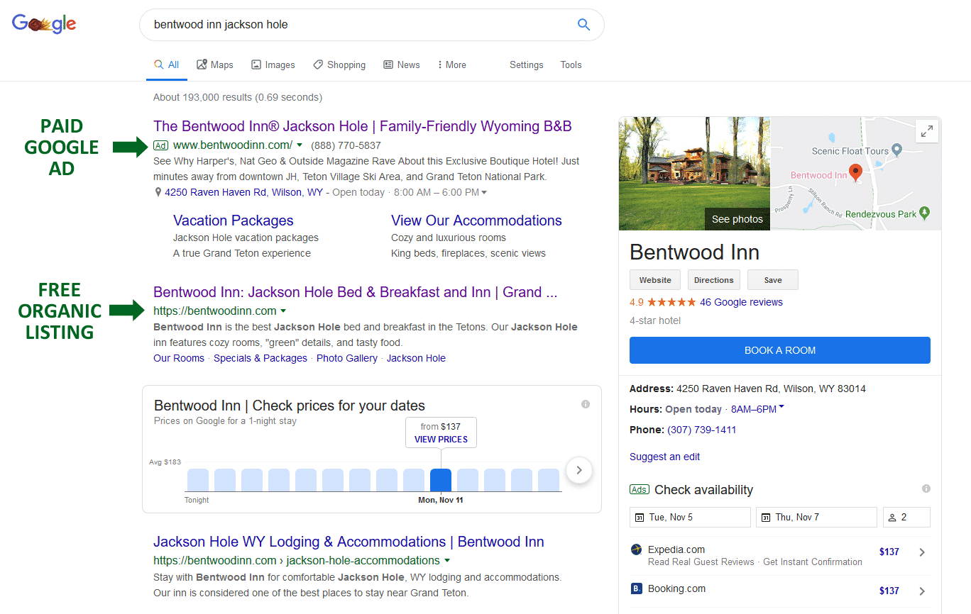The height and width of the screenshot is (614, 971).
Task: Open the ad title The Bentwood Inn® Jackson Hole
Action: point(362,126)
